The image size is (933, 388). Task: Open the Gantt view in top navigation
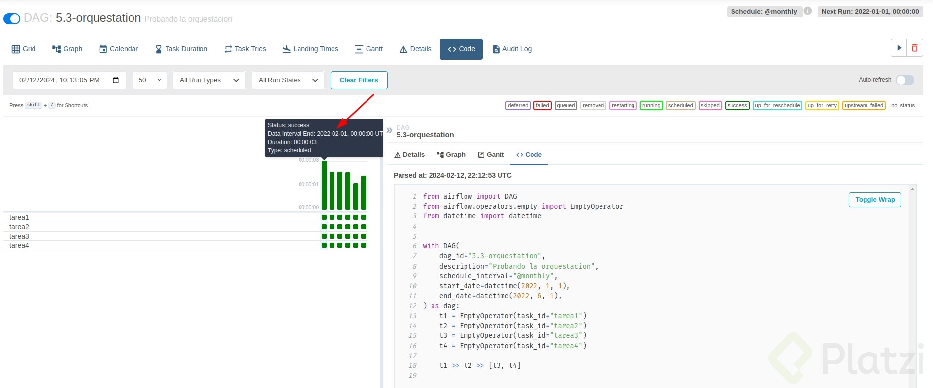coord(369,49)
